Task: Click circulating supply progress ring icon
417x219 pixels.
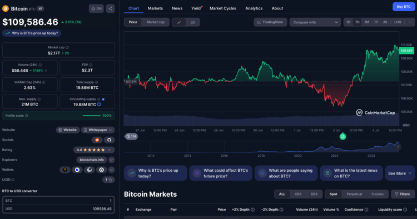Action: click(x=99, y=104)
